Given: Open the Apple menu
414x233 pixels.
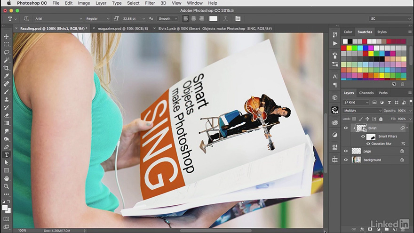Looking at the screenshot, I should pyautogui.click(x=9, y=3).
